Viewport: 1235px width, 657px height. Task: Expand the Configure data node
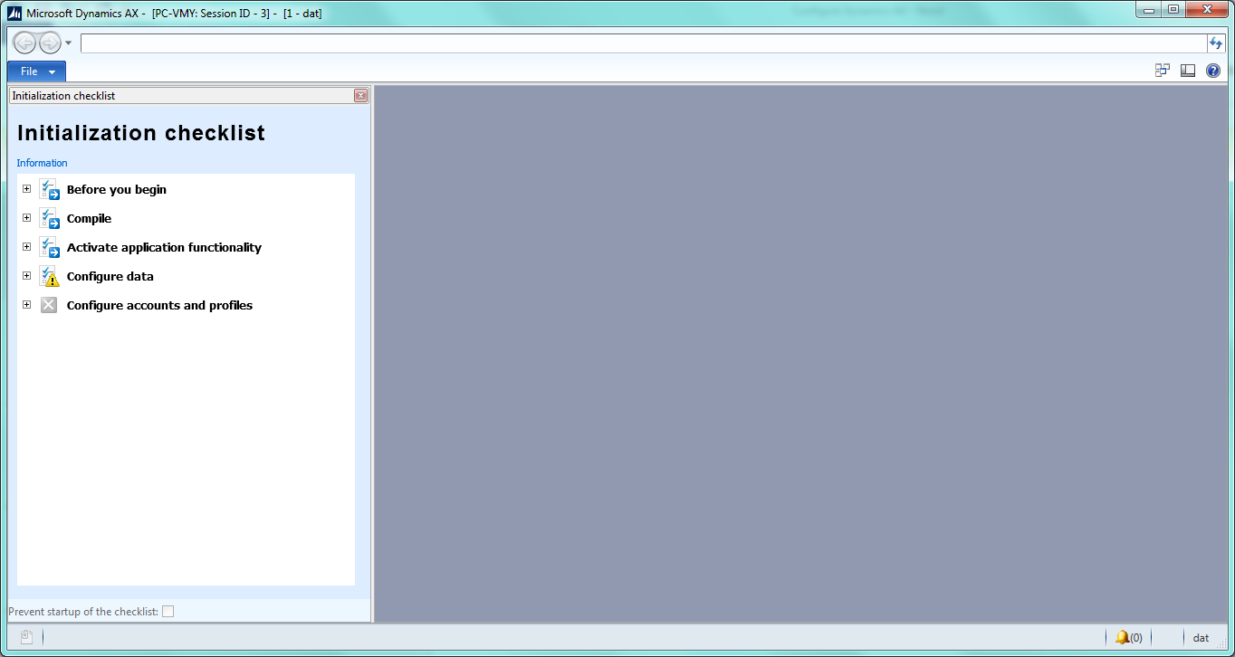pos(27,276)
